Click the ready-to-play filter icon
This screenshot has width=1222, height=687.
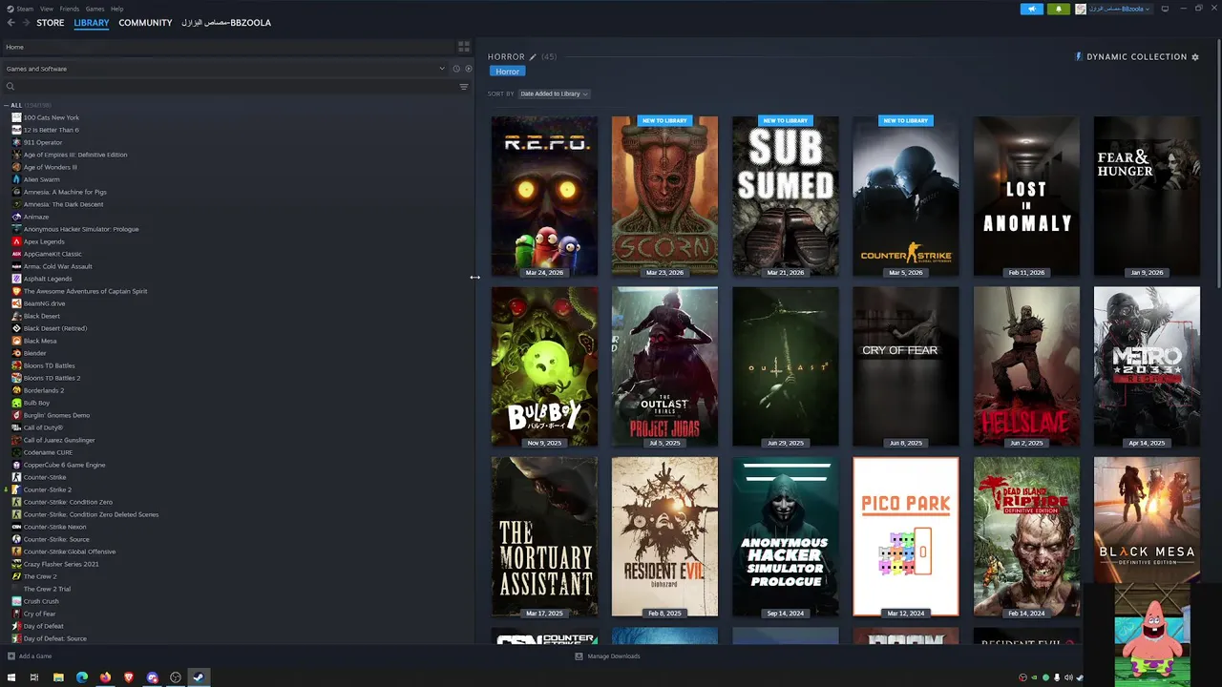click(468, 69)
